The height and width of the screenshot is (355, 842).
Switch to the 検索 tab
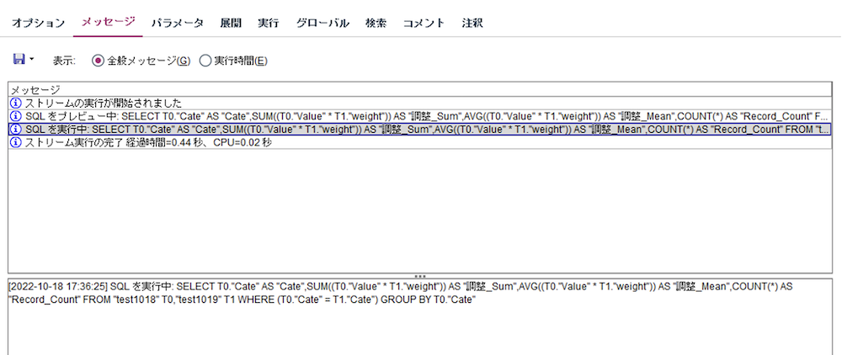[376, 23]
